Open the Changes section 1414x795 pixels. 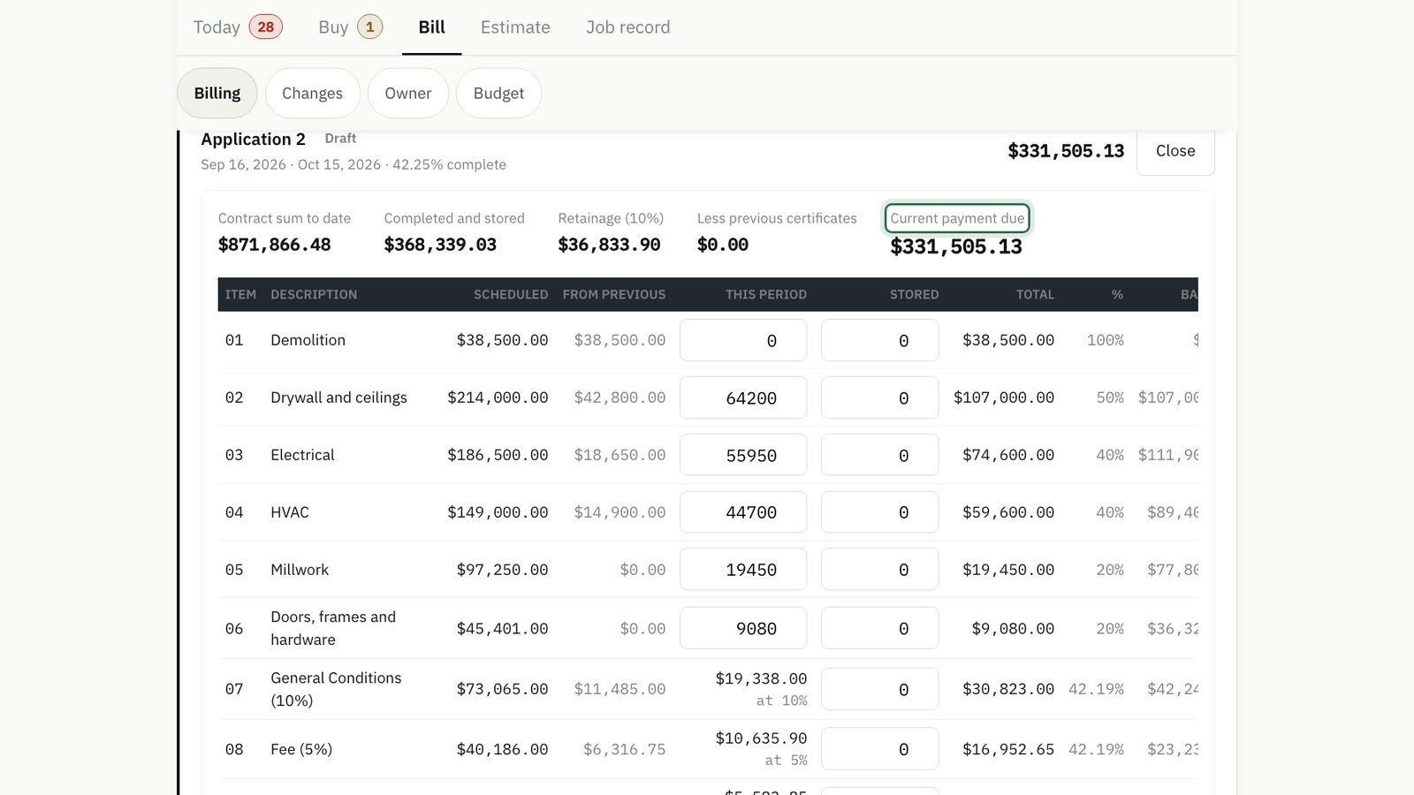tap(312, 94)
